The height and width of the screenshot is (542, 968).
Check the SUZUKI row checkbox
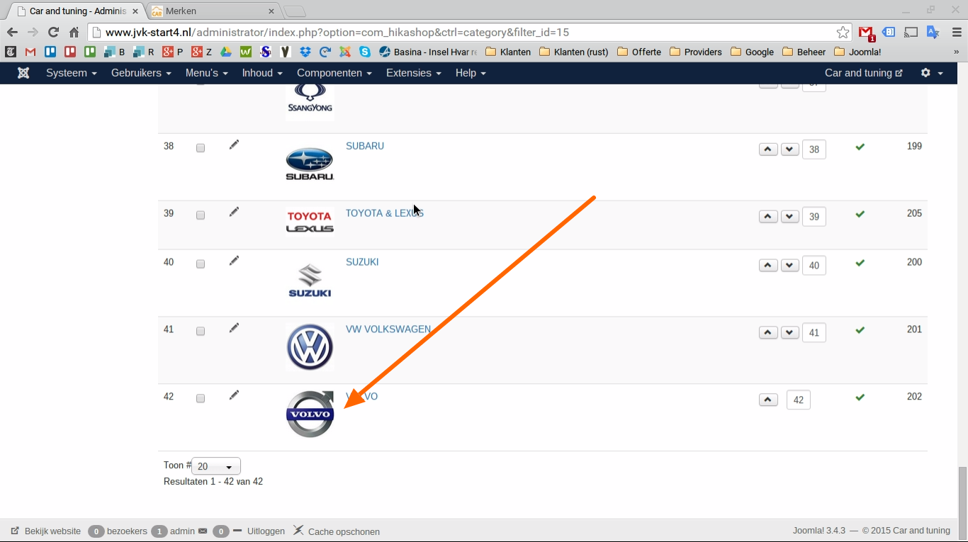click(x=201, y=264)
